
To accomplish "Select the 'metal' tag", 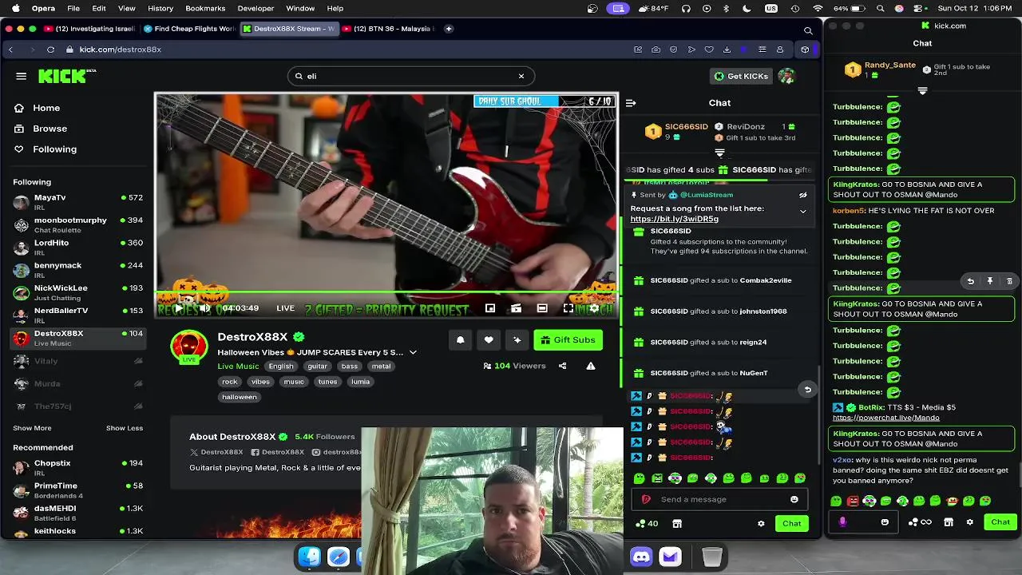I will [x=381, y=366].
